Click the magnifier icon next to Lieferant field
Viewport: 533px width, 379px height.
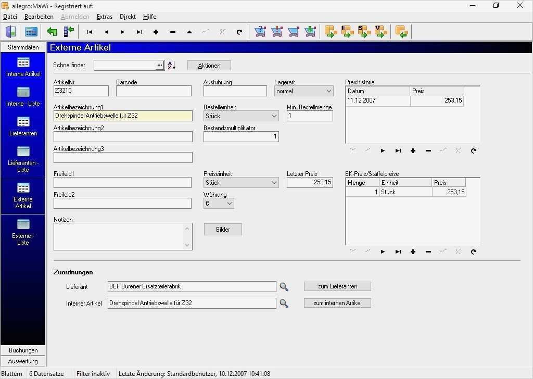point(284,286)
